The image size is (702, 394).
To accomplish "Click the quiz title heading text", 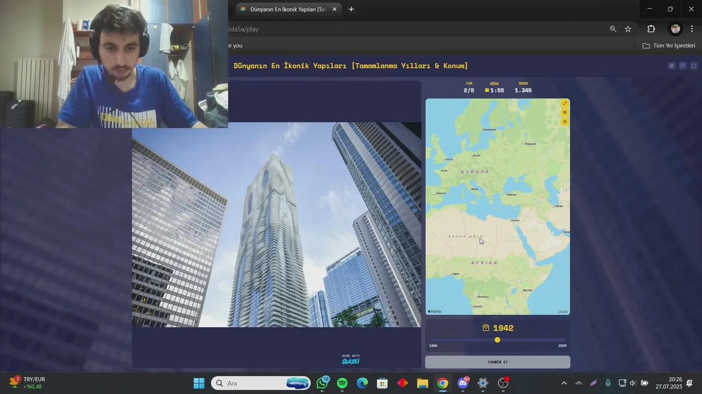I will [x=351, y=66].
